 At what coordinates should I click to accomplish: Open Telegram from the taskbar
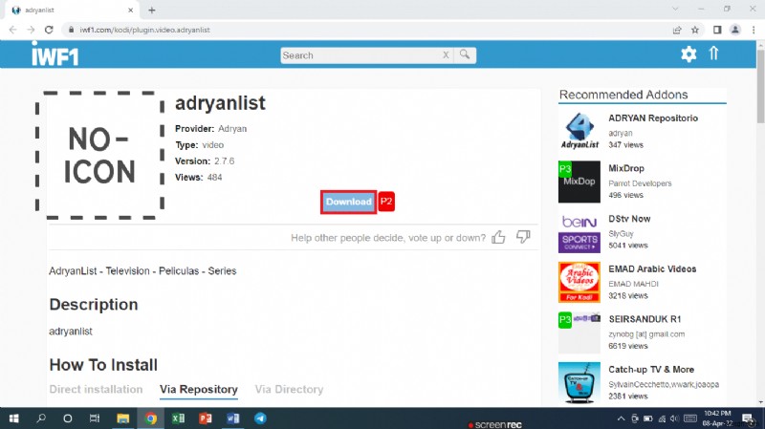click(x=260, y=418)
